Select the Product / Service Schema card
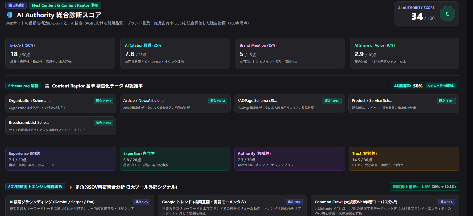The height and width of the screenshot is (216, 473). (404, 104)
